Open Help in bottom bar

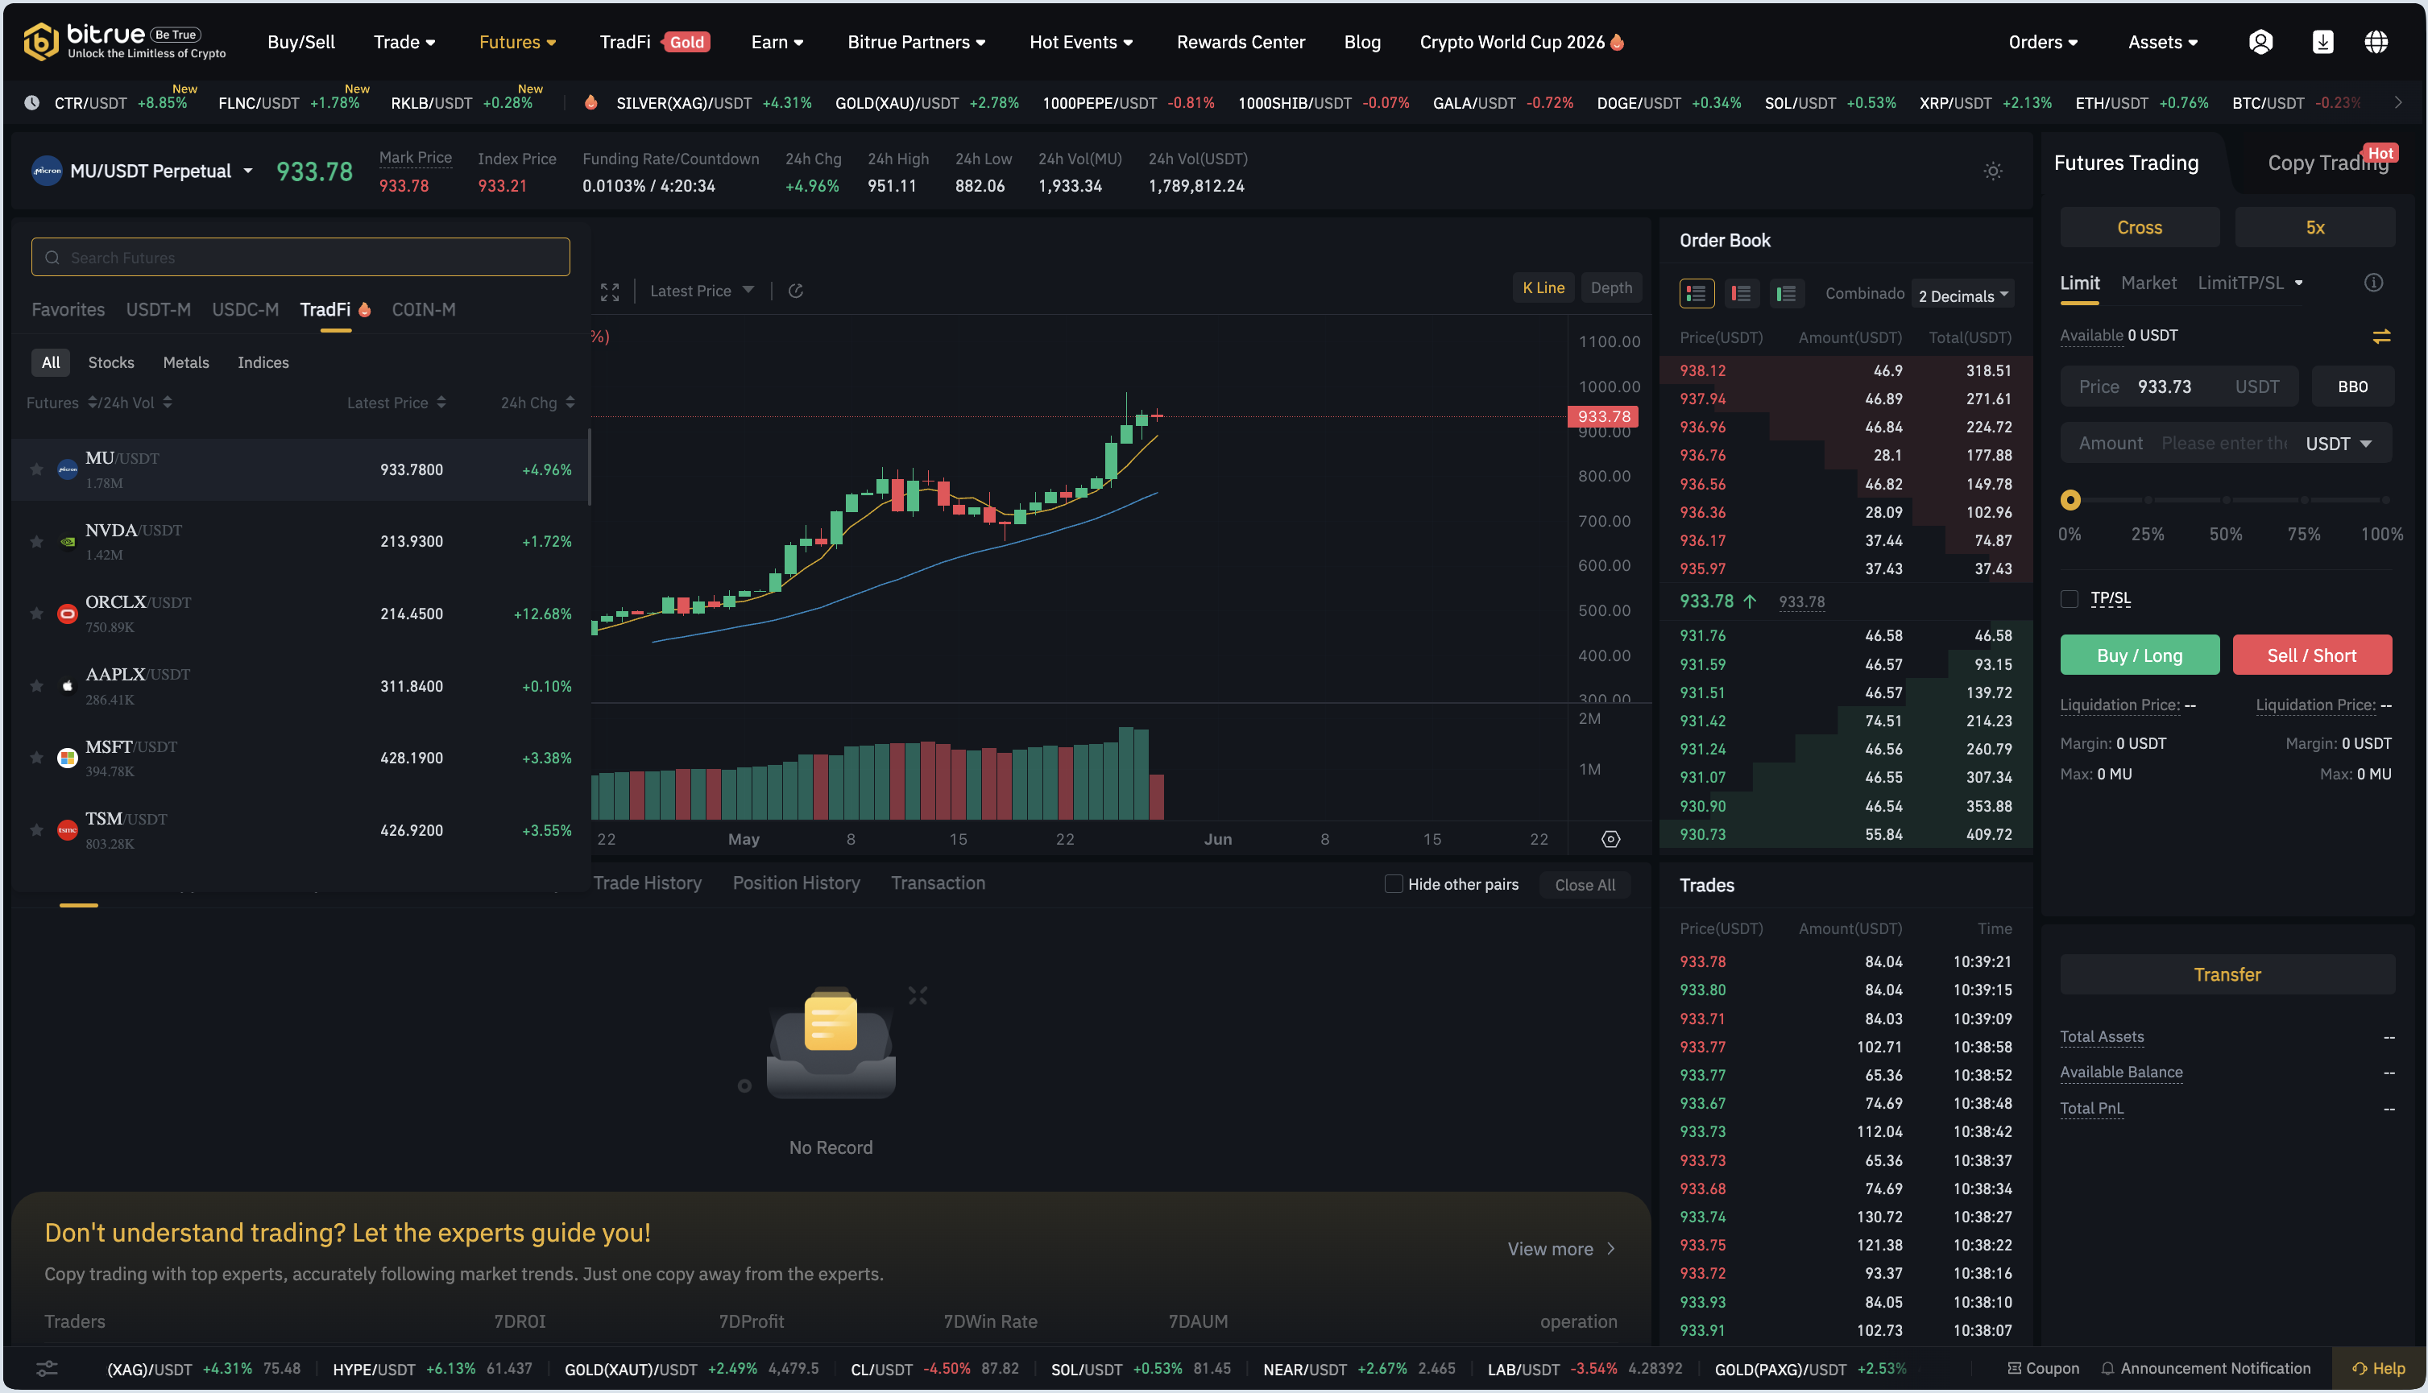(x=2377, y=1369)
